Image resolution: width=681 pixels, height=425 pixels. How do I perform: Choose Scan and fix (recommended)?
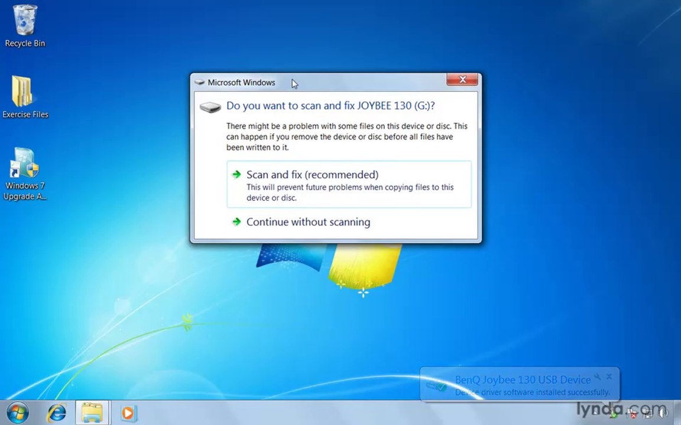point(349,184)
